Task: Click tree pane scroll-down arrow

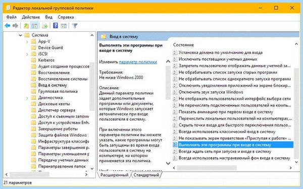Action: point(92,168)
